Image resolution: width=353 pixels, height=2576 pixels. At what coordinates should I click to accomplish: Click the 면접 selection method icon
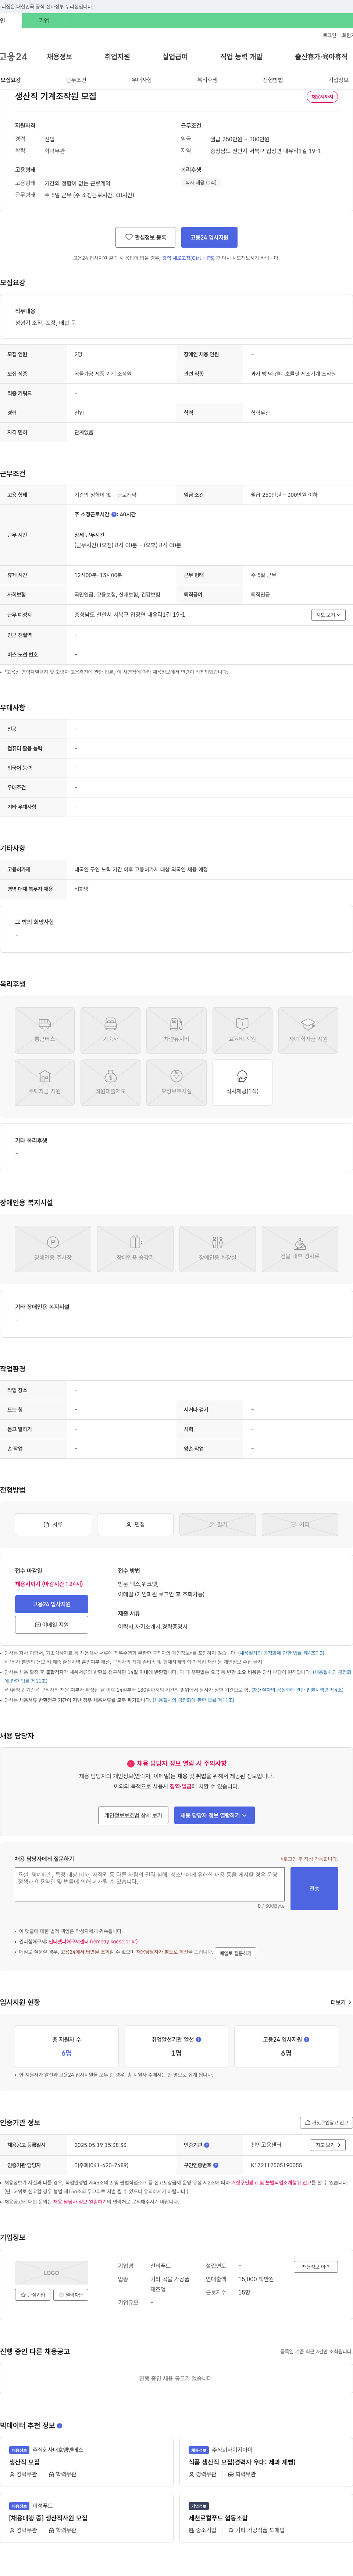coord(135,1524)
